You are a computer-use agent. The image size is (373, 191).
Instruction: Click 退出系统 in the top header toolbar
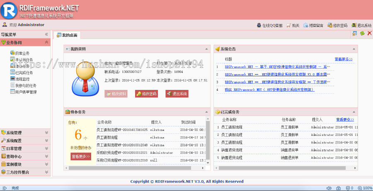pyautogui.click(x=361, y=25)
